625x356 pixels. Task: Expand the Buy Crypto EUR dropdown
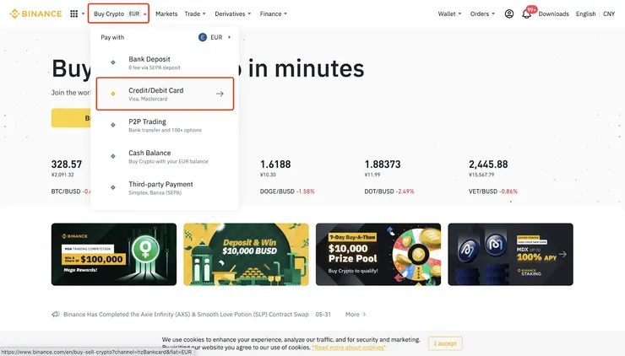tap(118, 13)
